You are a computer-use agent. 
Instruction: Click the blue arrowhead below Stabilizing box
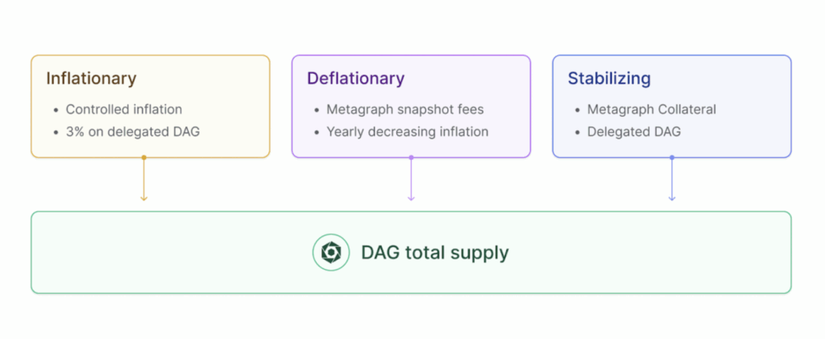pyautogui.click(x=672, y=197)
